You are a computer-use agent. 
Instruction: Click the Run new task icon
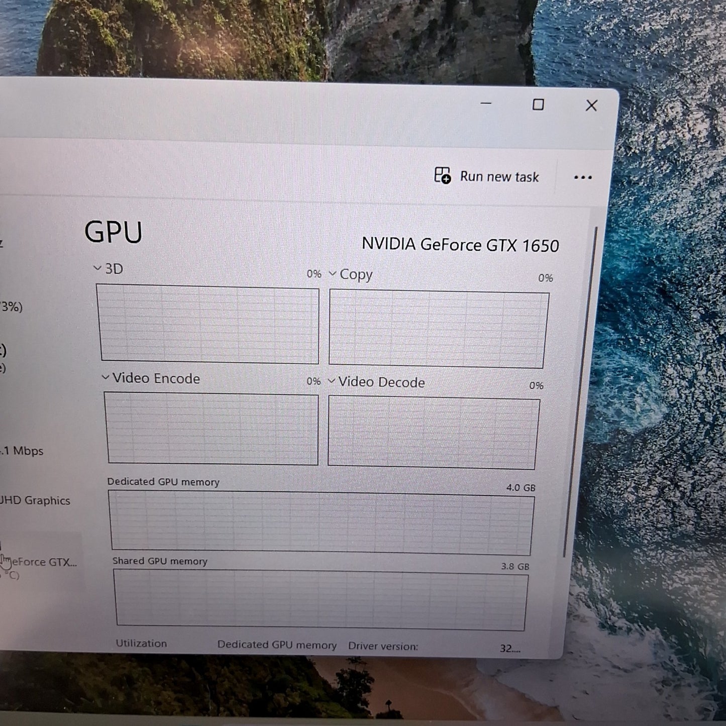pyautogui.click(x=442, y=175)
